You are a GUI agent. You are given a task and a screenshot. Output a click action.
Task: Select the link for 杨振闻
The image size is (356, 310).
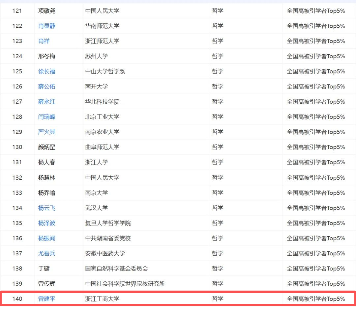(47, 238)
